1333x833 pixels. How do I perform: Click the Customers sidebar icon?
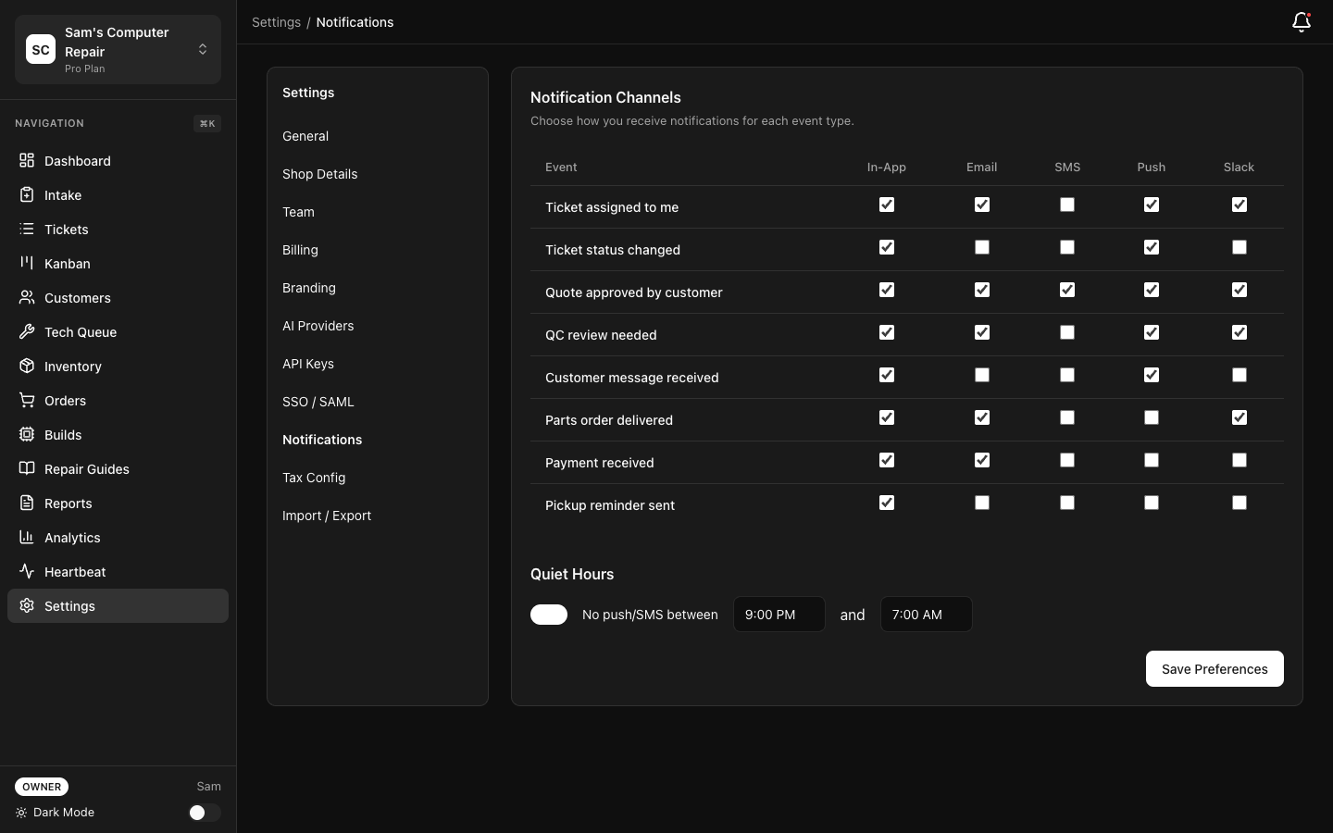[x=27, y=297]
